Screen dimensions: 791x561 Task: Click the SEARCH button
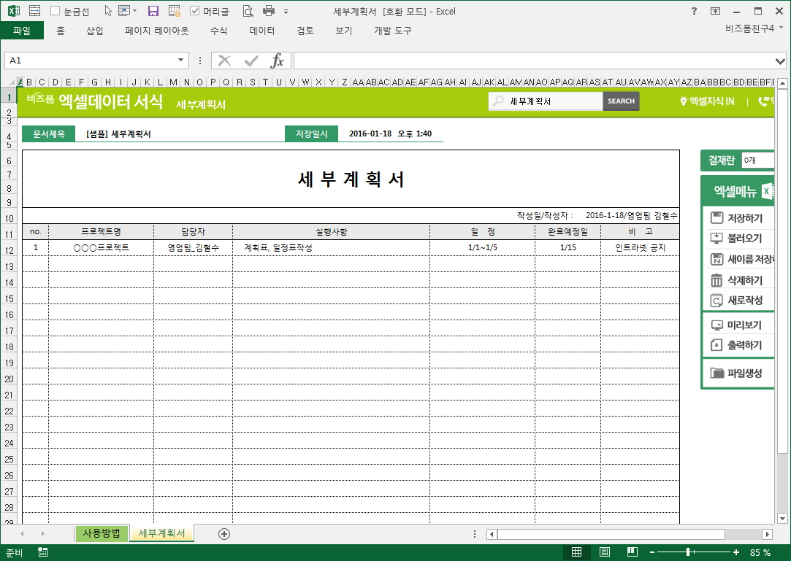(x=621, y=101)
